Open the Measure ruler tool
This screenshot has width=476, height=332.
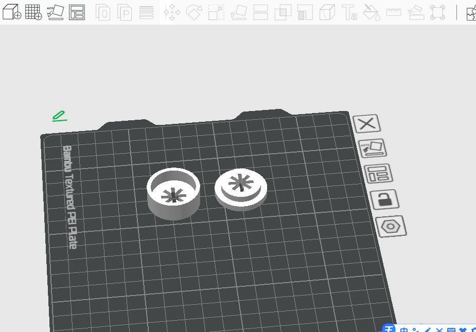[x=394, y=12]
